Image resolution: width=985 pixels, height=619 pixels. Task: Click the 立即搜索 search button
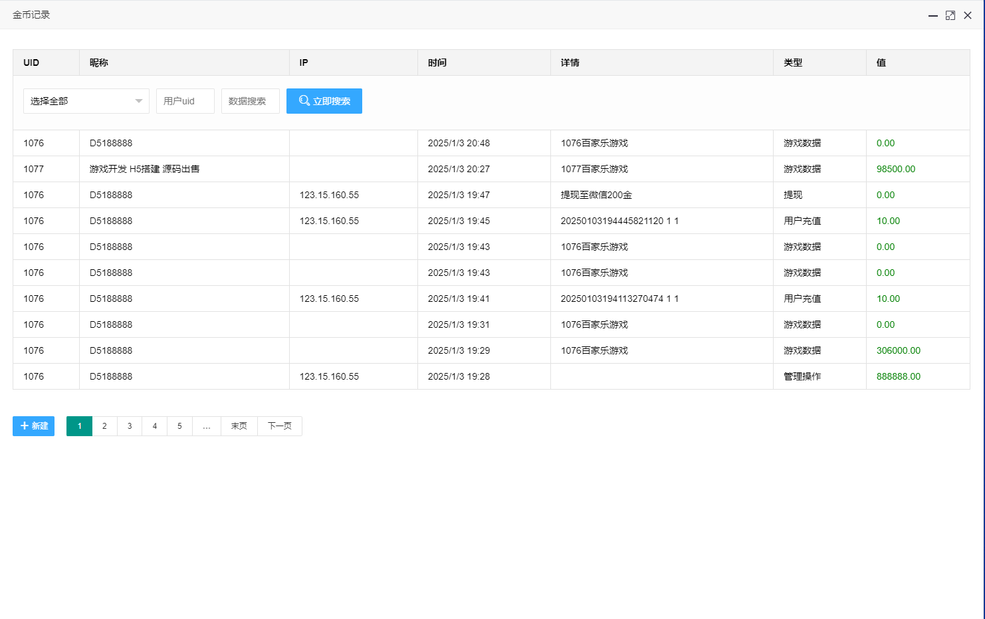[x=324, y=100]
